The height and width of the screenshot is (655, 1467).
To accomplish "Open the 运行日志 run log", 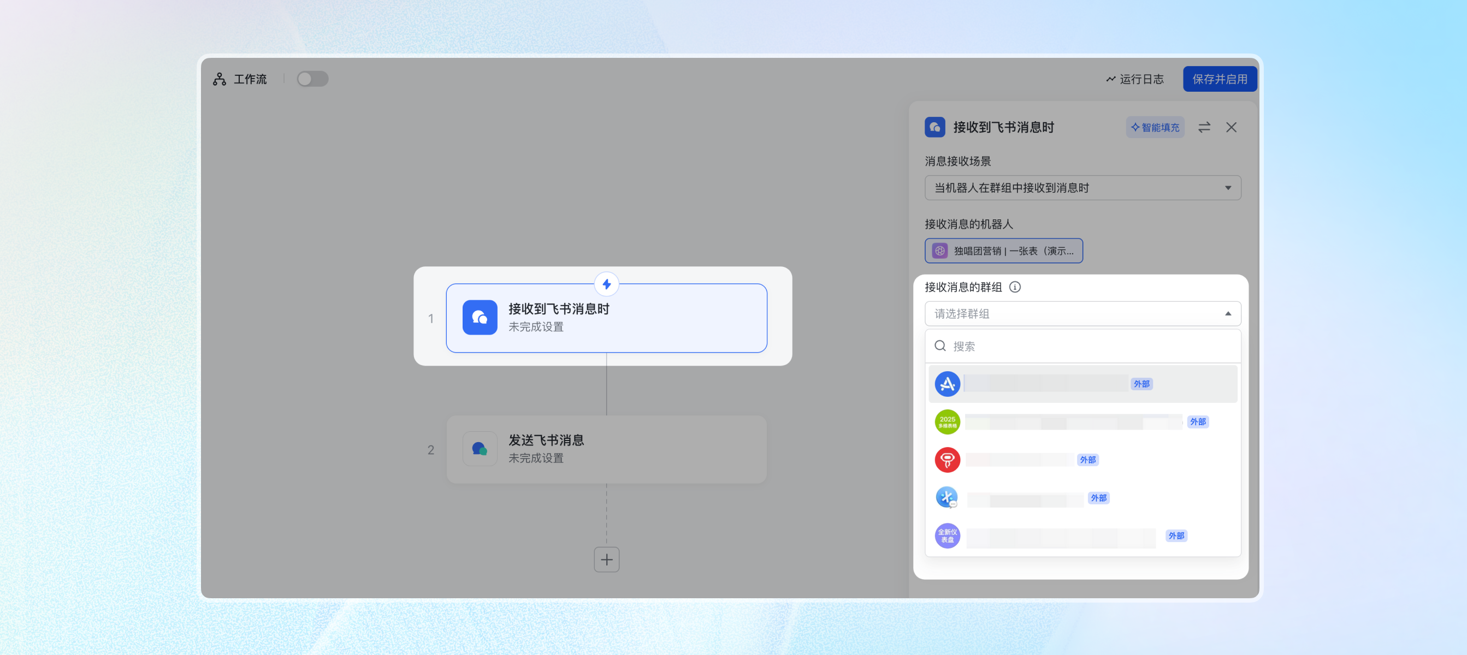I will click(x=1135, y=79).
